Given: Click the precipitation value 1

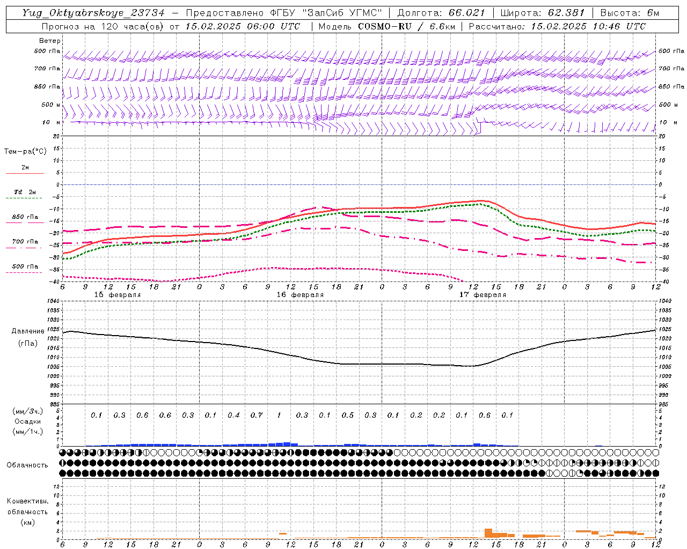Looking at the screenshot, I should coord(279,415).
